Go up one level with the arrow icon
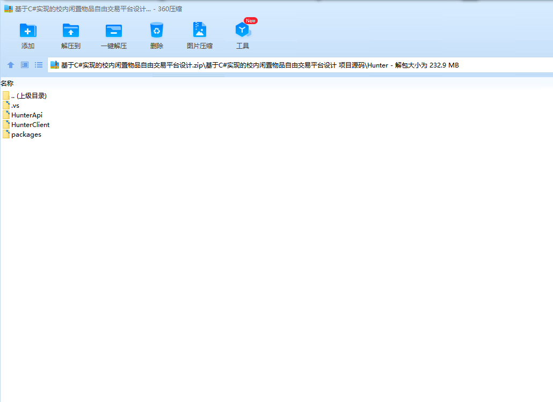The height and width of the screenshot is (402, 553). tap(11, 65)
